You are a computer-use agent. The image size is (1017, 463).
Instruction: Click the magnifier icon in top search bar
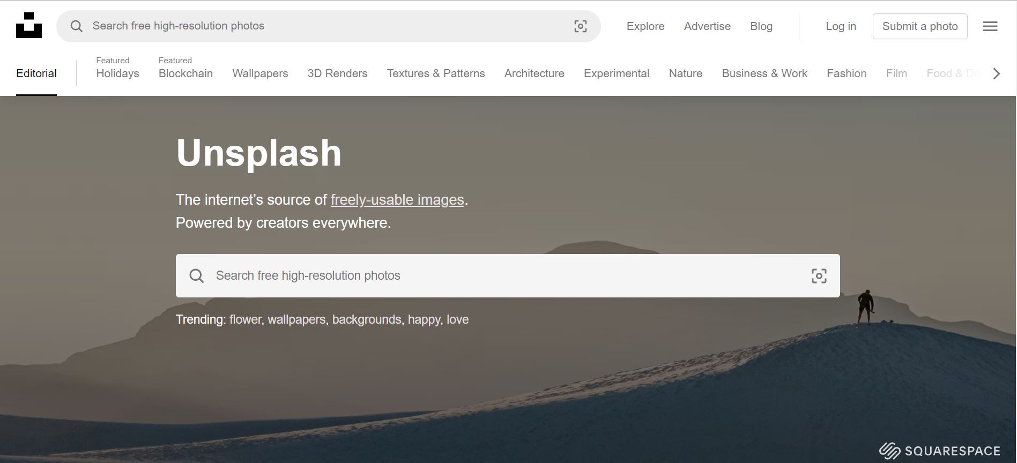[77, 26]
